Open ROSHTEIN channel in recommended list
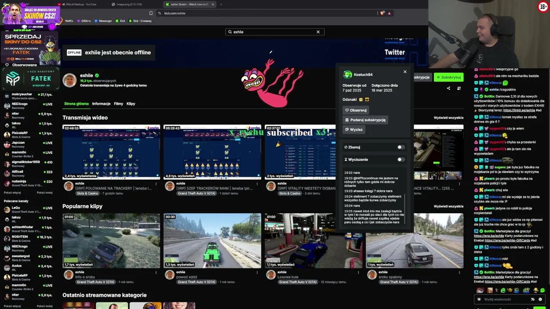Image resolution: width=550 pixels, height=309 pixels. (x=28, y=239)
